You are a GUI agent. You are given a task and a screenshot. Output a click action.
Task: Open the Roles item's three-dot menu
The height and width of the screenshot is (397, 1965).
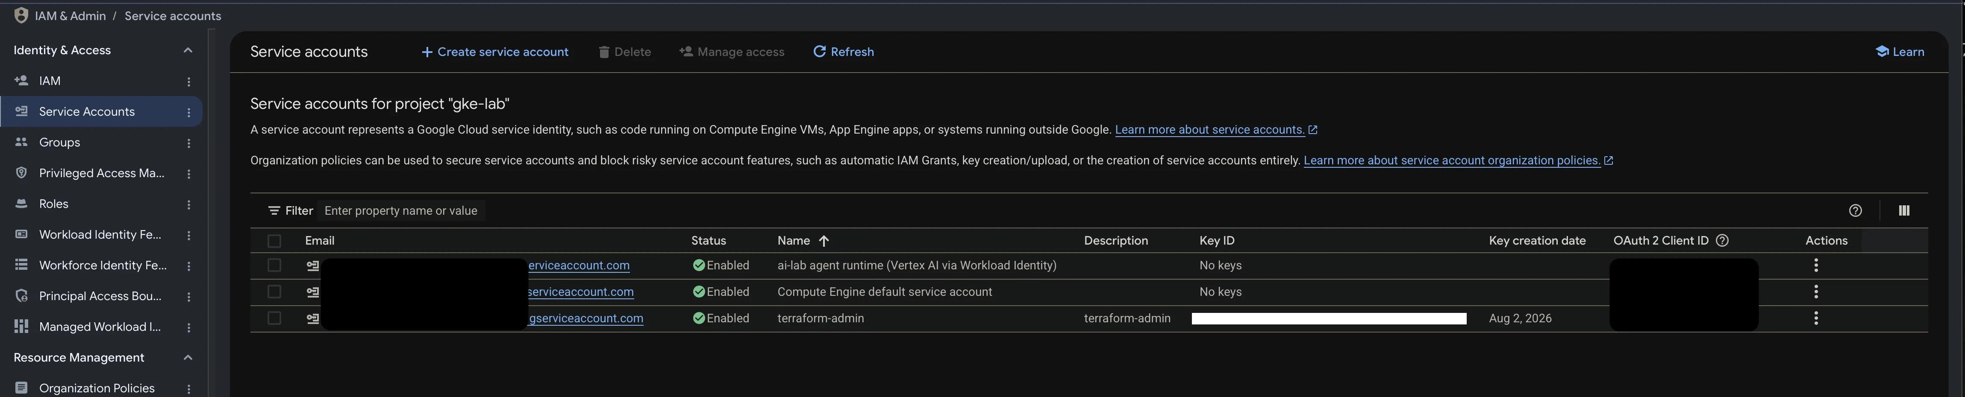(188, 204)
